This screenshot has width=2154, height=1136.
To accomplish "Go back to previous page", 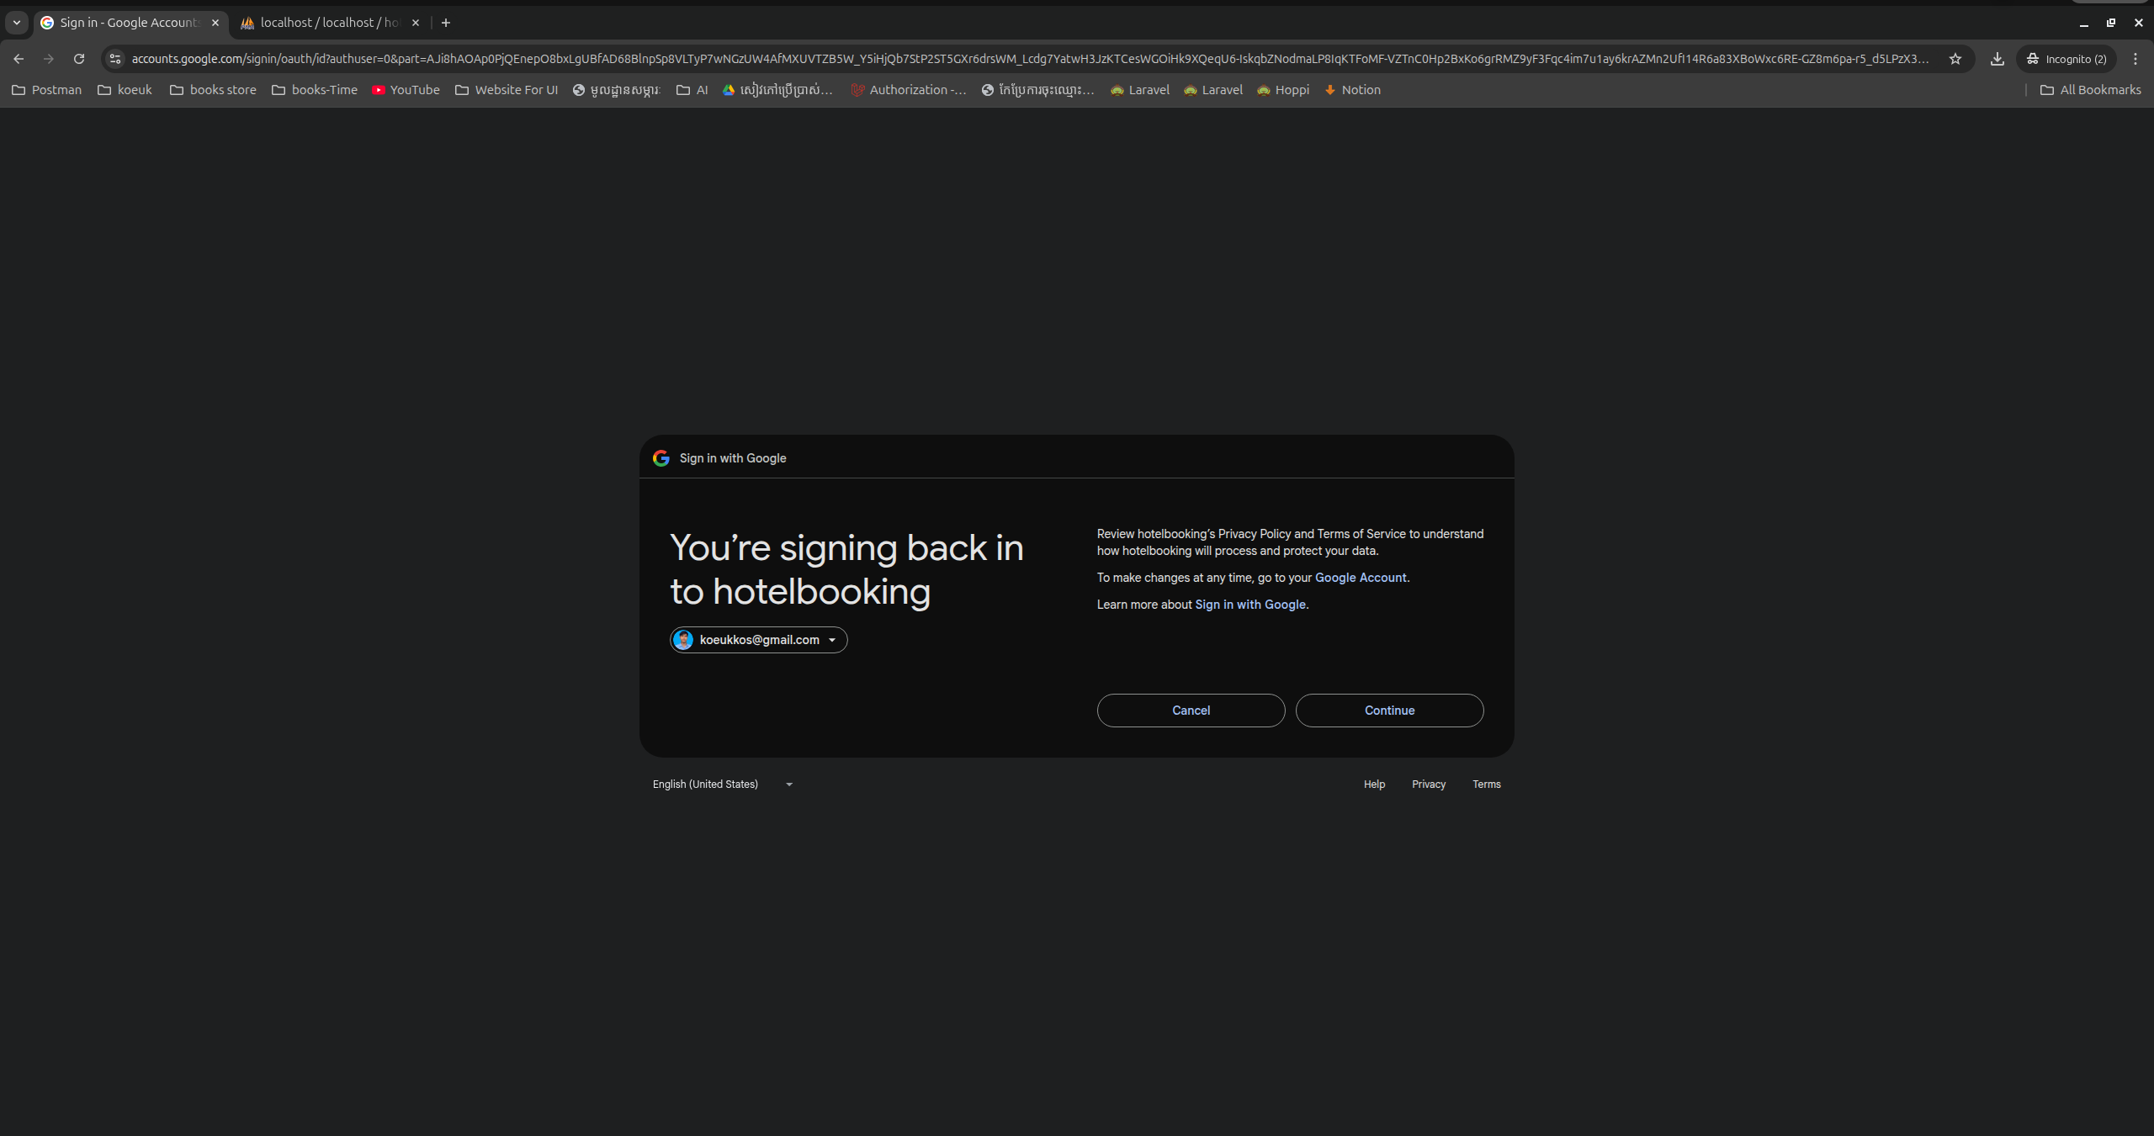I will tap(19, 59).
